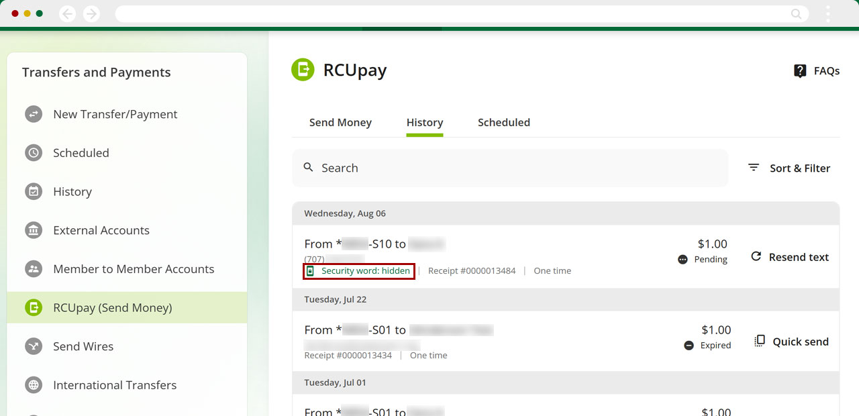Click the RCUpay logo in page header
The height and width of the screenshot is (416, 859).
click(x=303, y=70)
